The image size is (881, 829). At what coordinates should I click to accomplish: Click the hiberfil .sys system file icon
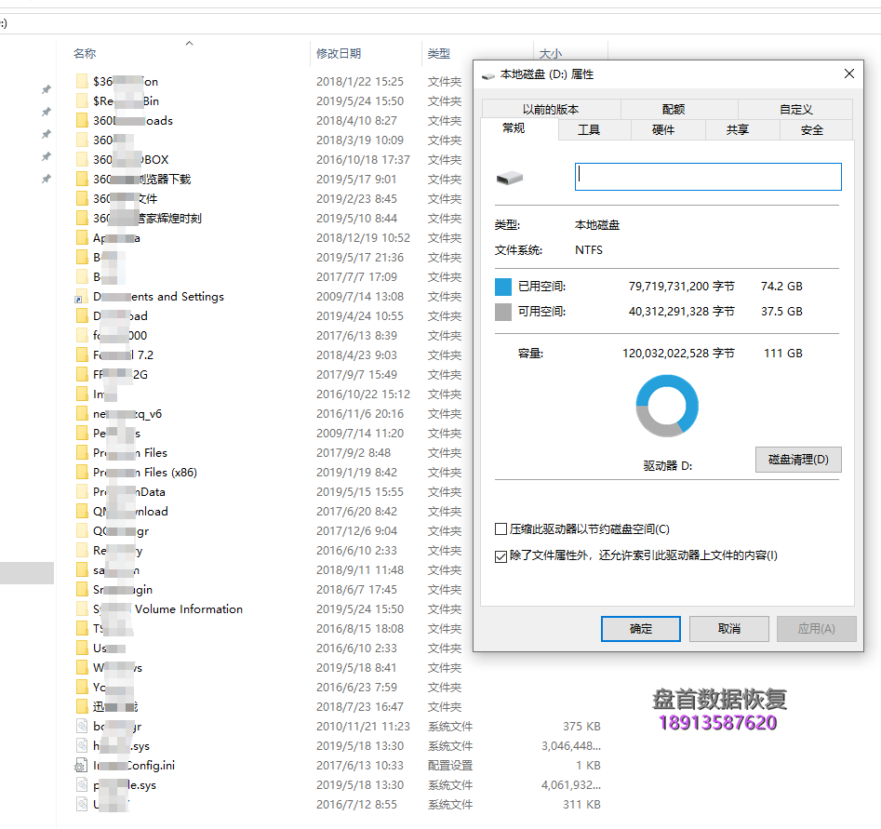(x=81, y=745)
